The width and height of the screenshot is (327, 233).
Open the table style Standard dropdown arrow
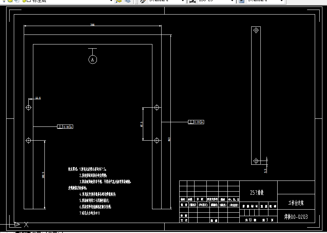[282, 1]
